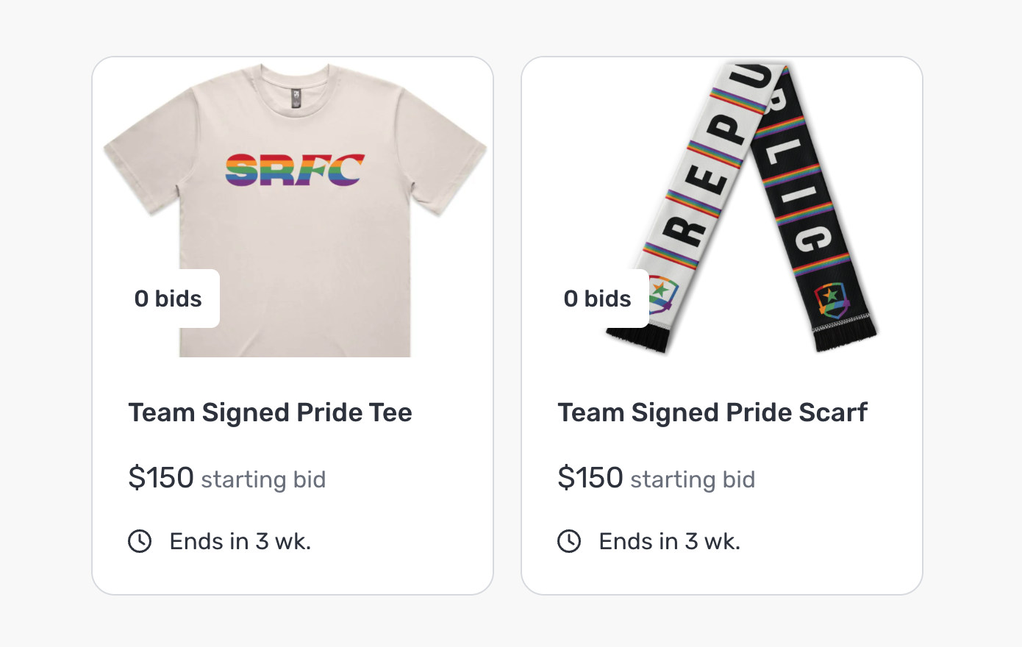
Task: Click the $150 price on Pride Scarf
Action: click(590, 478)
